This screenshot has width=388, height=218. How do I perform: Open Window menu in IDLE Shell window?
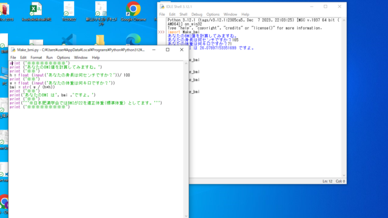coord(230,15)
